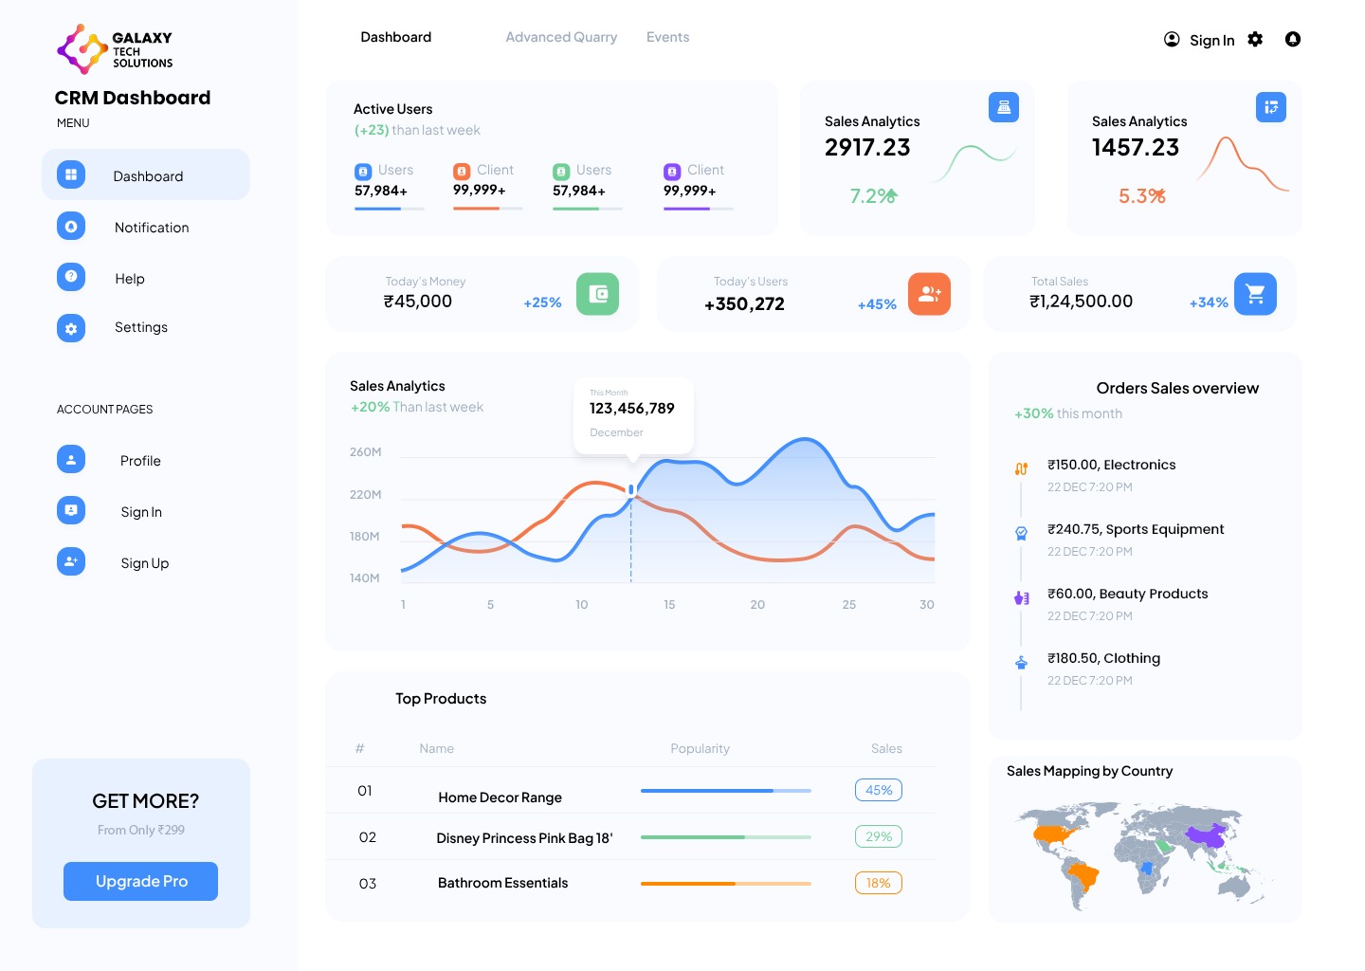Click the orange add-user icon for Today's Users

929,294
